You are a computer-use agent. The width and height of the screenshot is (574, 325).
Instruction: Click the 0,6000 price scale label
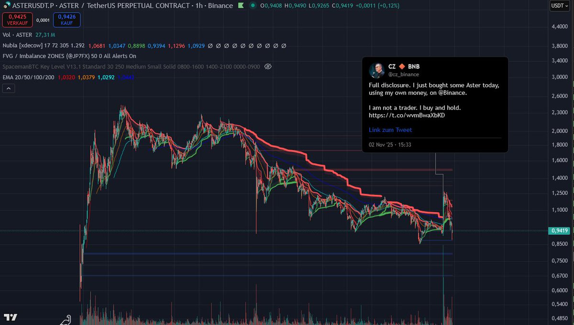(x=559, y=290)
